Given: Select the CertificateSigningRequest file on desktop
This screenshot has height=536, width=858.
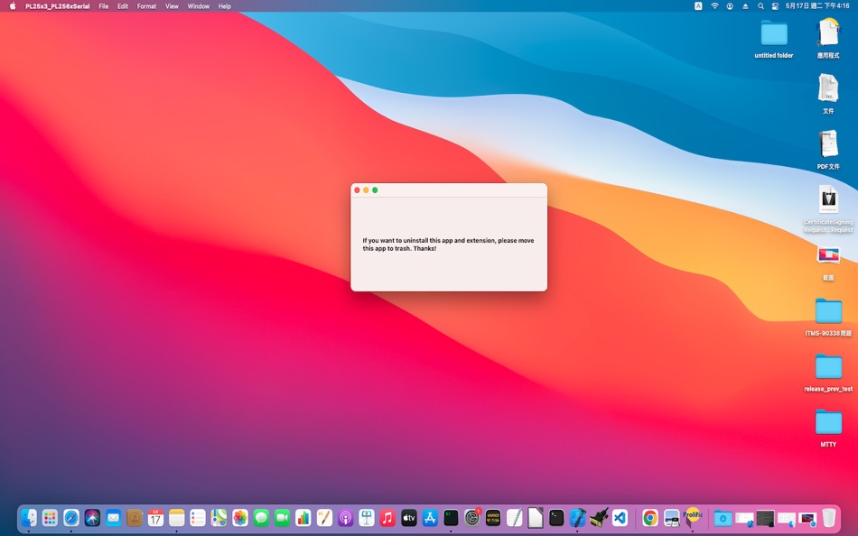Looking at the screenshot, I should pyautogui.click(x=828, y=199).
